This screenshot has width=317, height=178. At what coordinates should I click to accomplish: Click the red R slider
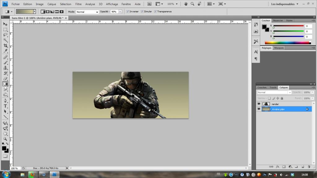tap(289, 26)
